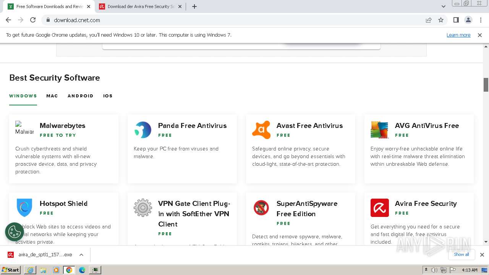Open tab search dropdown arrow
This screenshot has height=275, width=489.
[x=444, y=6]
